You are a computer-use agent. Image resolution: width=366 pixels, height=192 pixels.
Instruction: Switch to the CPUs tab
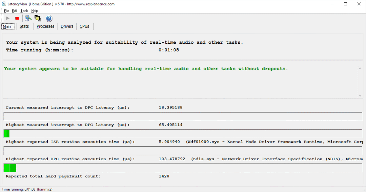pos(84,26)
